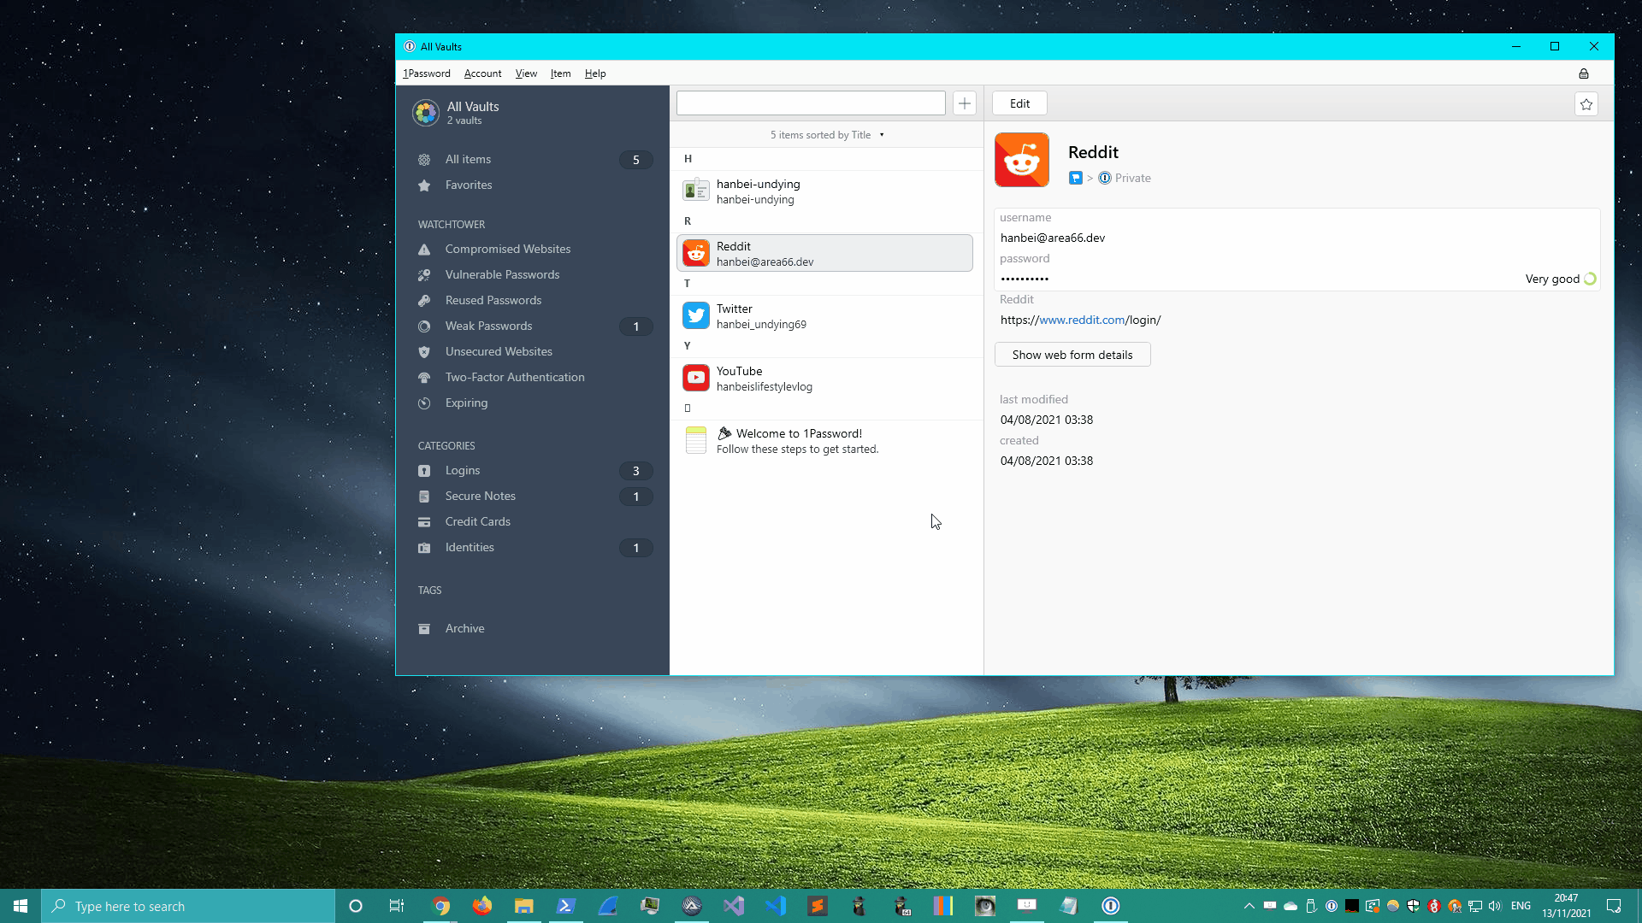The width and height of the screenshot is (1642, 923).
Task: Select the Welcome to 1Password note
Action: pyautogui.click(x=824, y=441)
